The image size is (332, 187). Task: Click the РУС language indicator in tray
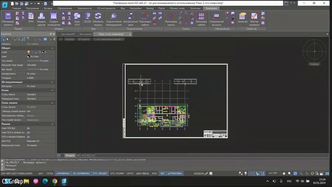[x=289, y=181]
